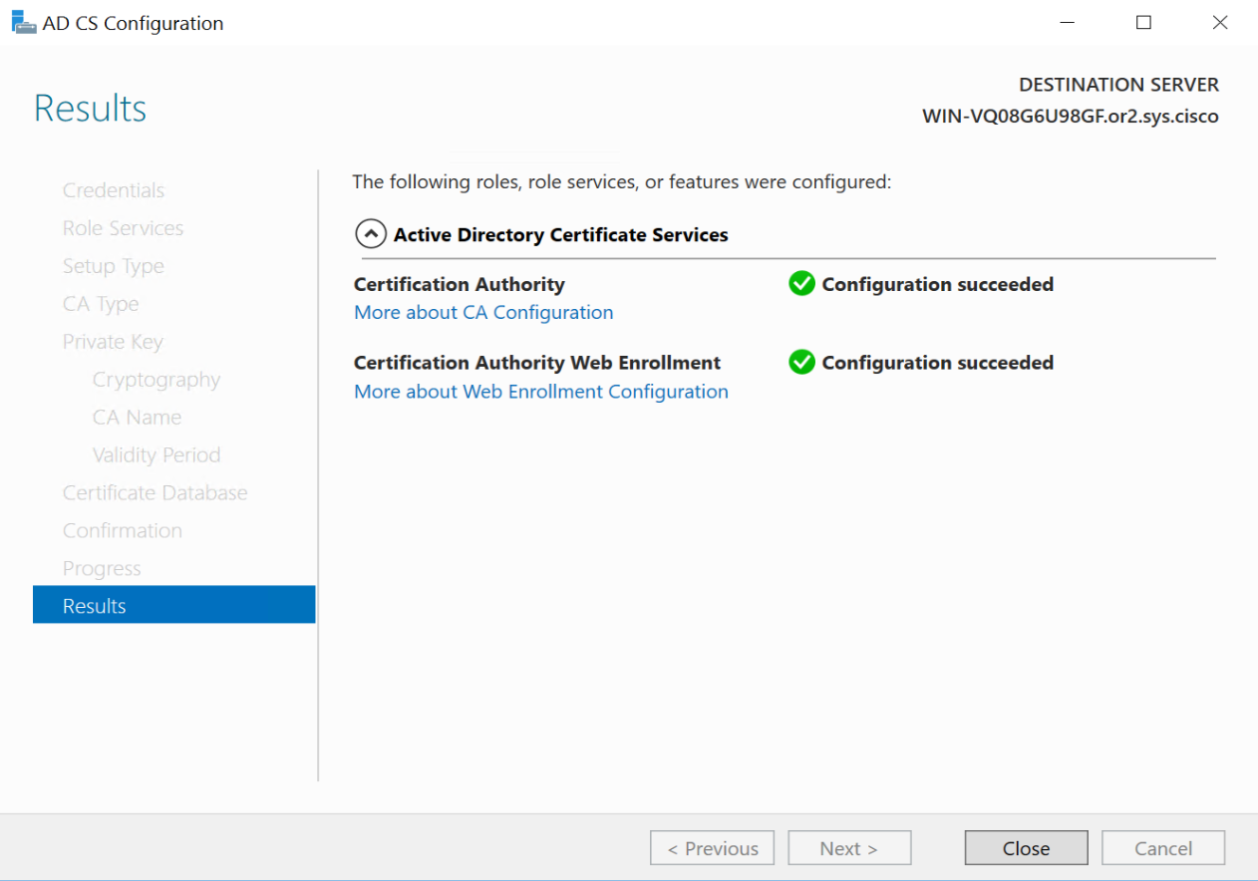The image size is (1258, 881).
Task: Click the green checkmark beside Certification Authority
Action: coord(801,284)
